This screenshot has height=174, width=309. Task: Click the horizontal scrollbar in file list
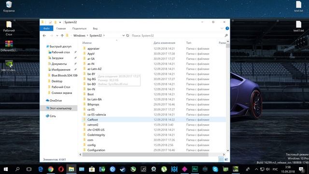coord(145,155)
